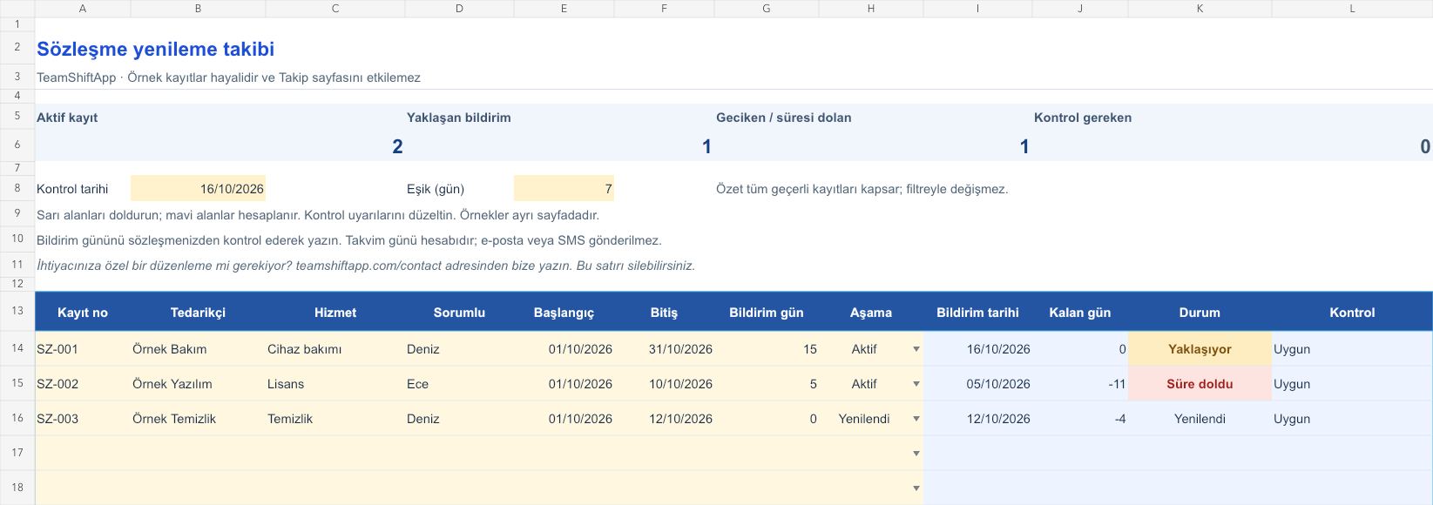
Task: Click the 'Hizmet' table header
Action: [335, 313]
